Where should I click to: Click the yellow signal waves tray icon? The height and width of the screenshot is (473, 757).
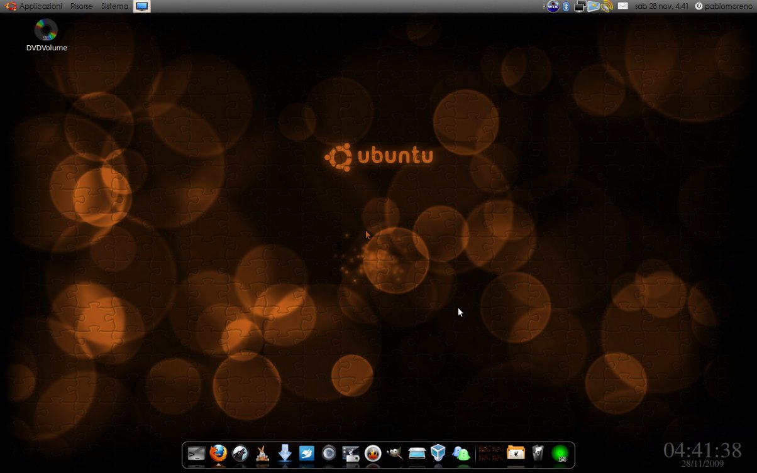[606, 6]
